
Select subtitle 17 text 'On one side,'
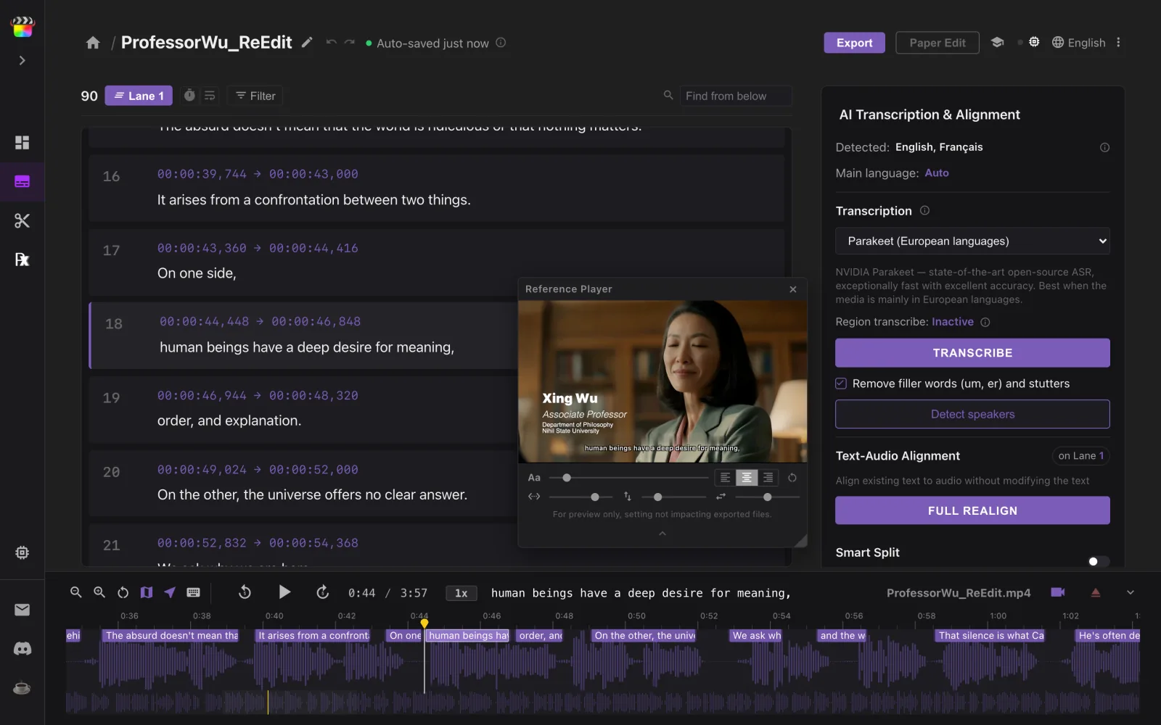click(x=197, y=273)
